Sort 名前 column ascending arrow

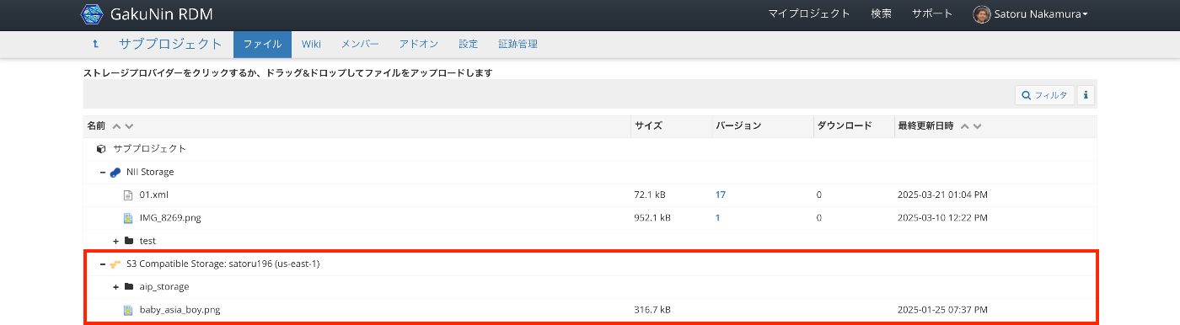[x=116, y=126]
